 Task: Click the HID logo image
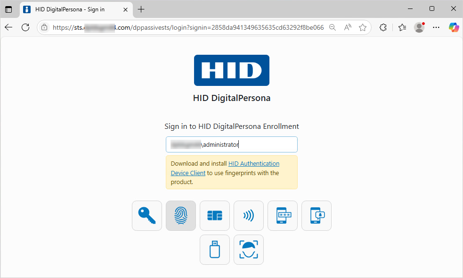(x=231, y=70)
